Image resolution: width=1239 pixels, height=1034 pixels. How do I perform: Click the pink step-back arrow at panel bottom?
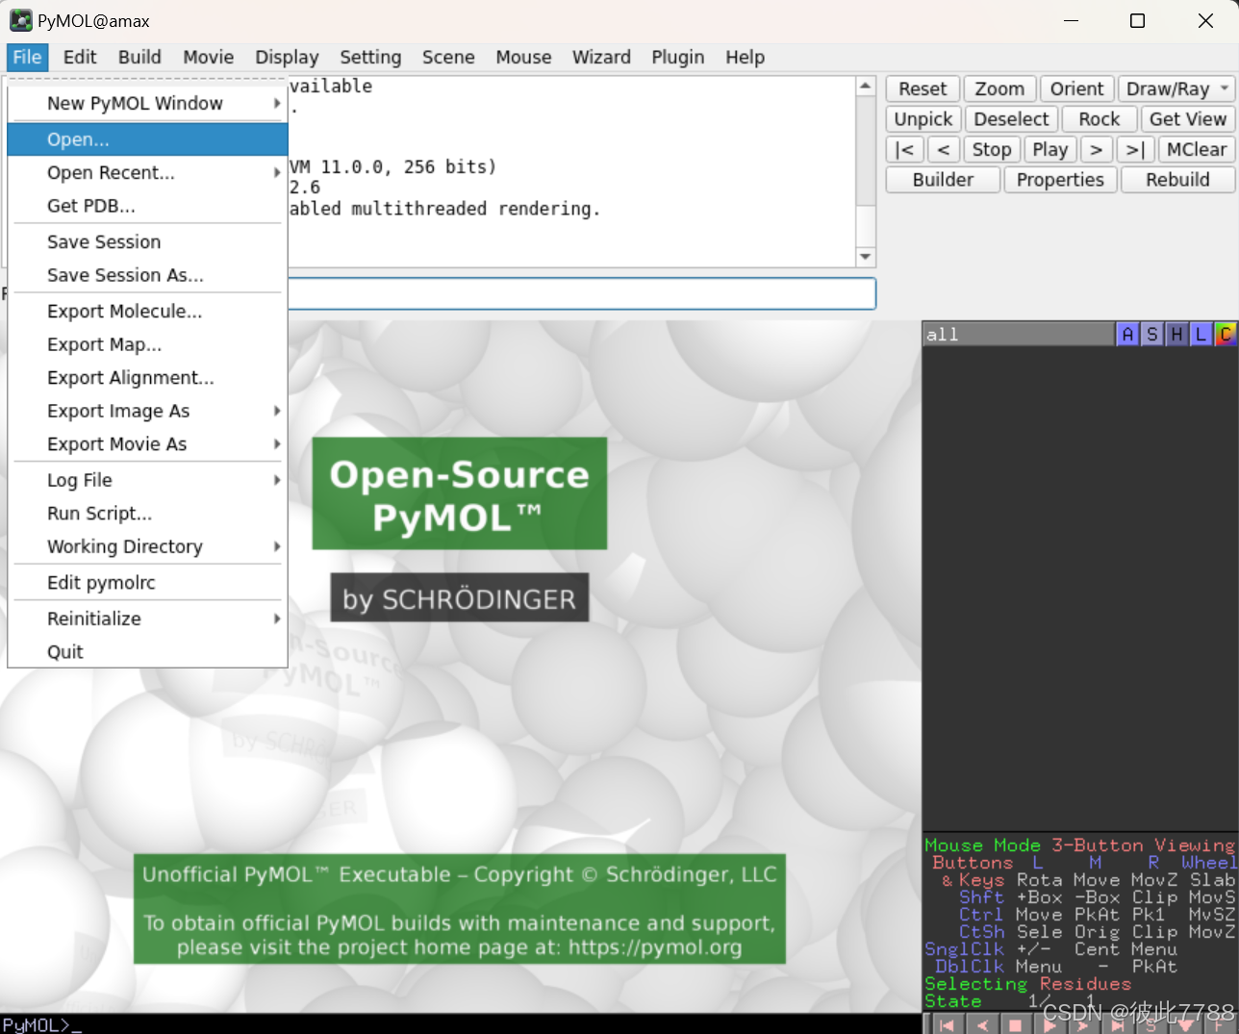click(981, 1025)
